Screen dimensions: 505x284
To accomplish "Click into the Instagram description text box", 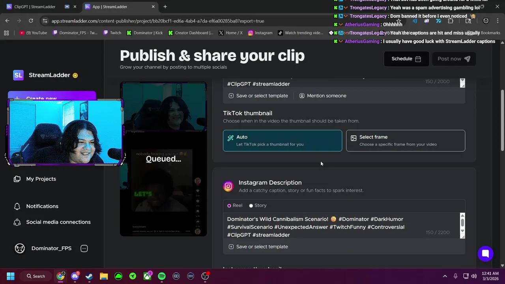I will point(341,226).
